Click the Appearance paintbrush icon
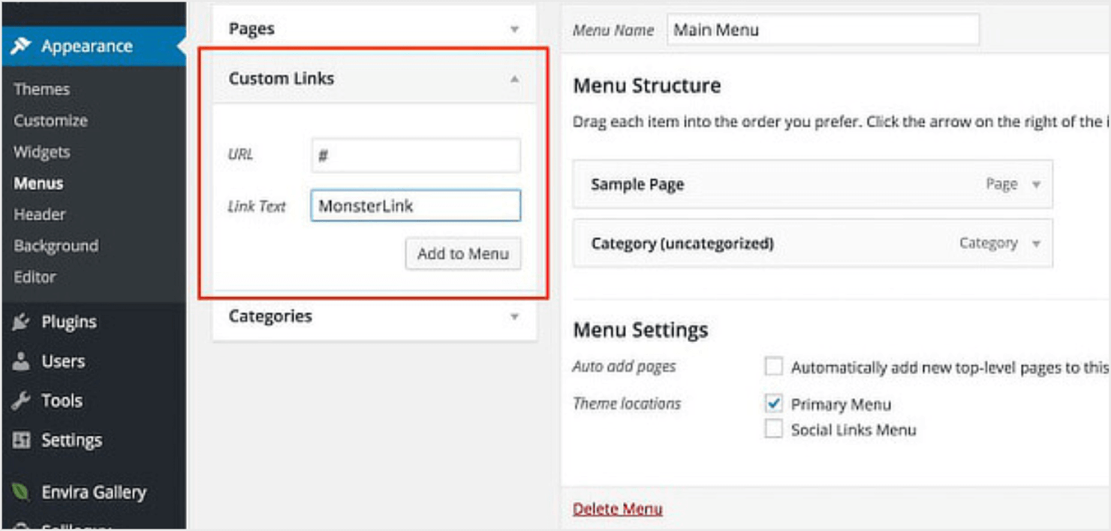The height and width of the screenshot is (531, 1111). coord(21,46)
